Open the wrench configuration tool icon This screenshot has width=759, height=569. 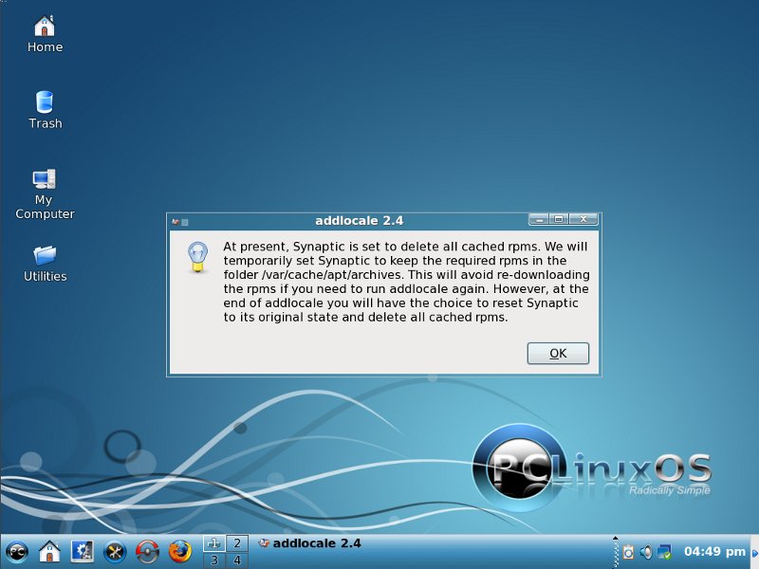[115, 550]
